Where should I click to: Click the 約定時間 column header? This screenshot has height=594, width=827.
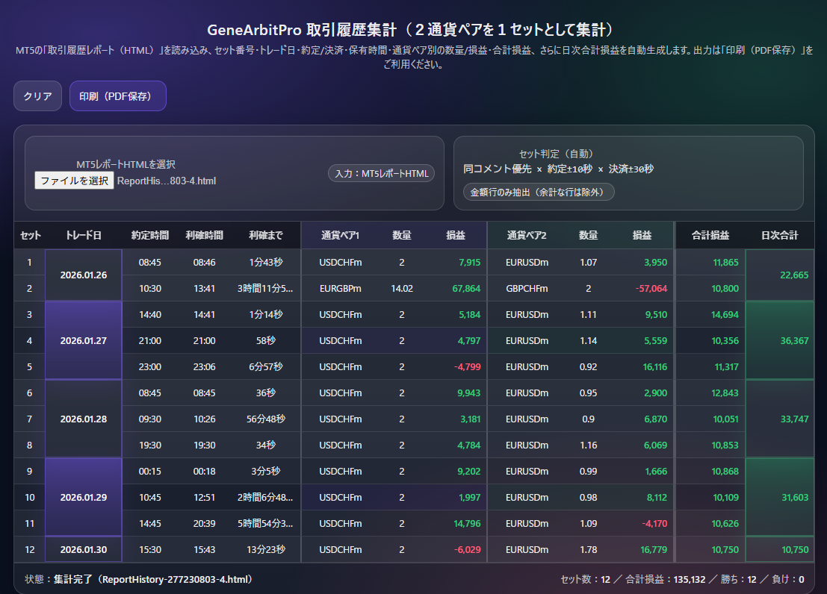click(149, 235)
